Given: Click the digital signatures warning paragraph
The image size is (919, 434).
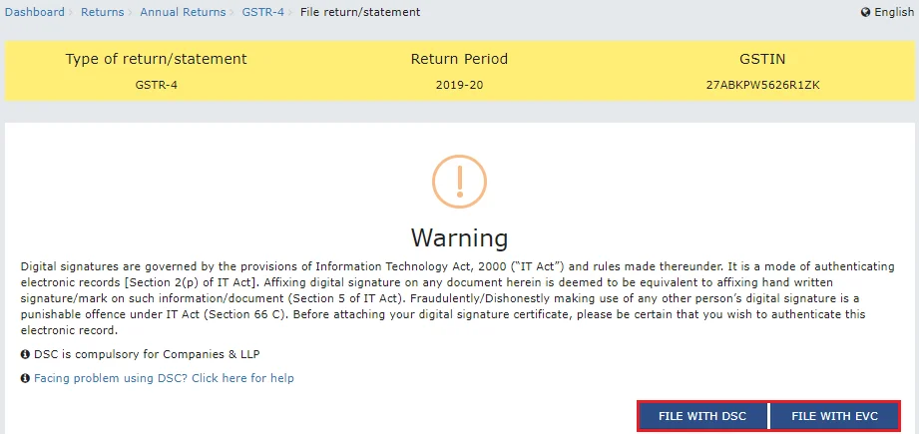Looking at the screenshot, I should coord(445,298).
